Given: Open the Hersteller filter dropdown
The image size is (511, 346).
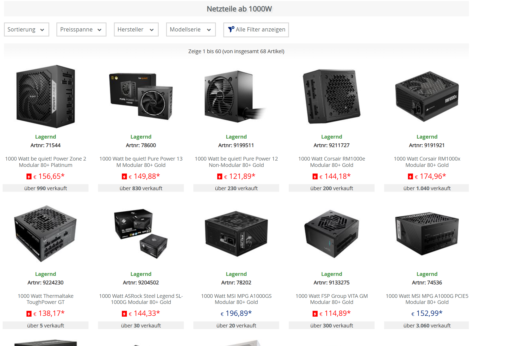Looking at the screenshot, I should click(136, 29).
